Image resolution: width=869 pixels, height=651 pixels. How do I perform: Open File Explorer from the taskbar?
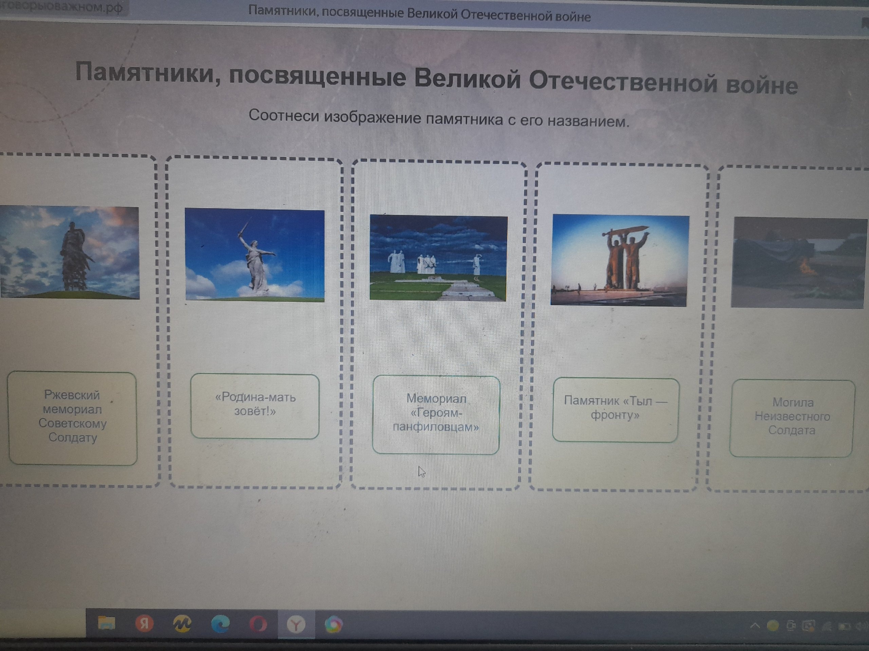coord(106,623)
